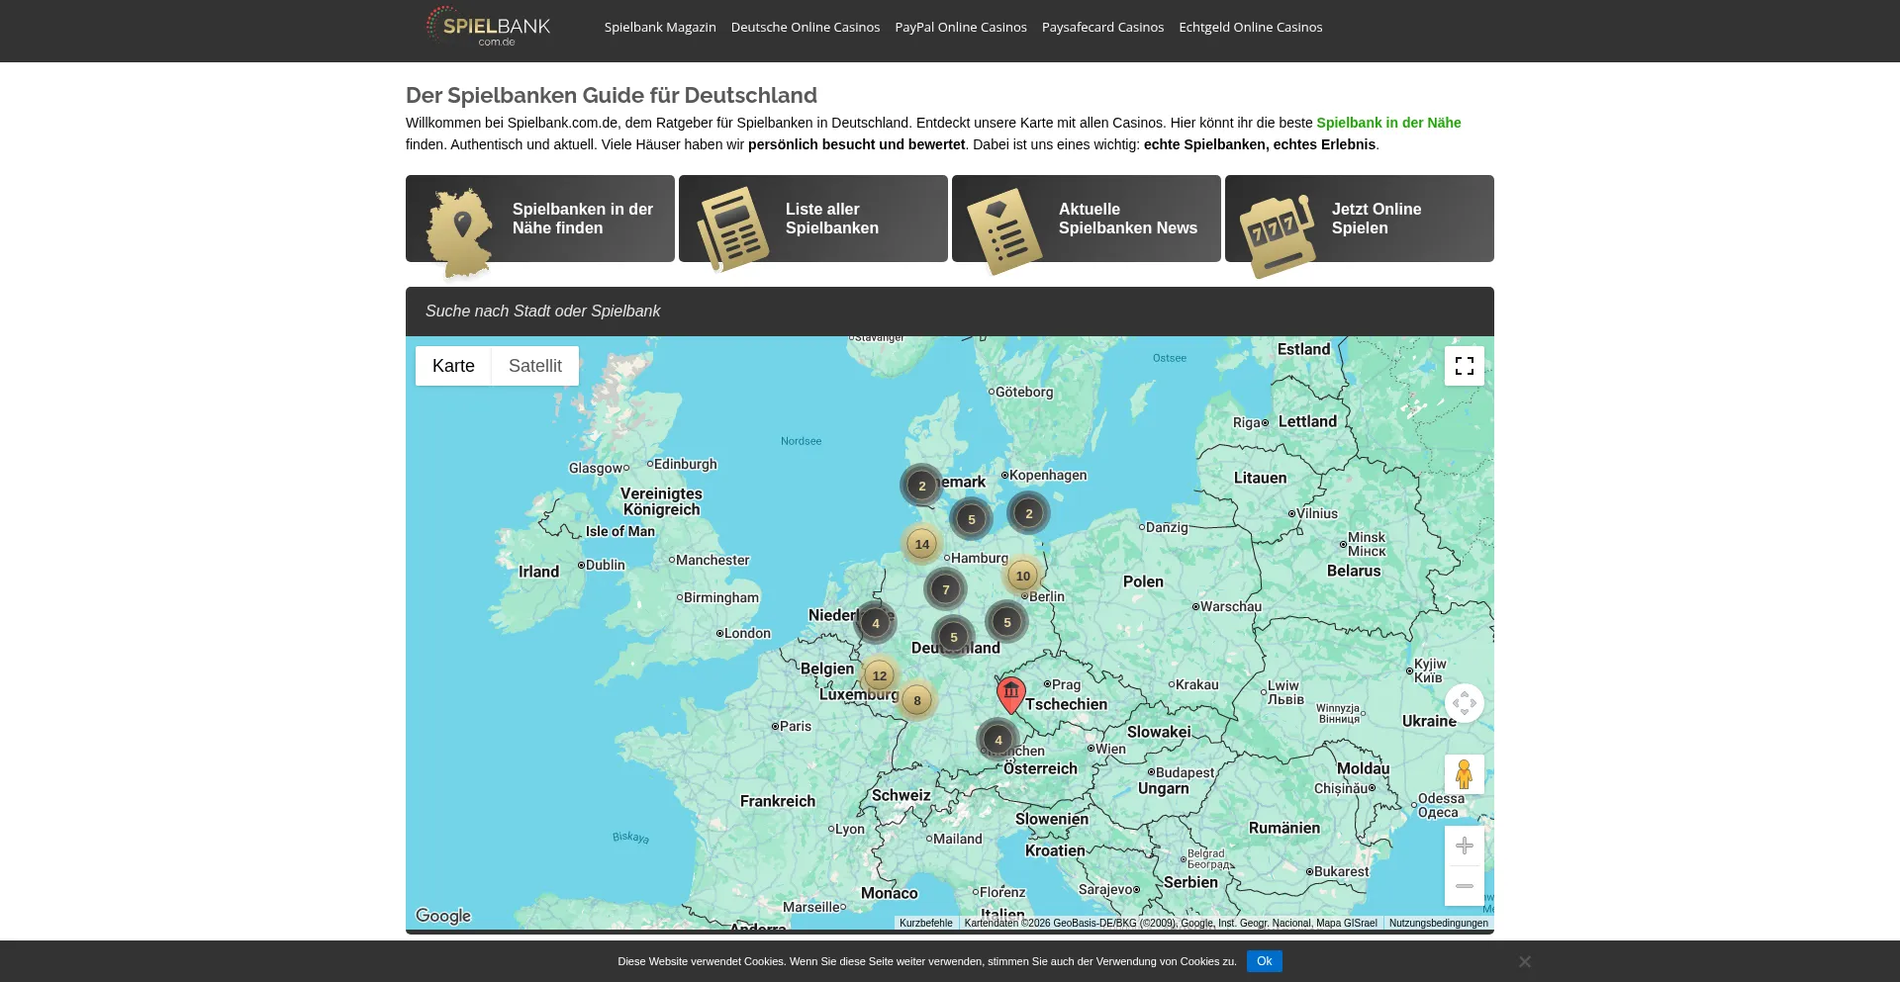
Task: Open Deutsche Online Casinos menu item
Action: (x=806, y=28)
